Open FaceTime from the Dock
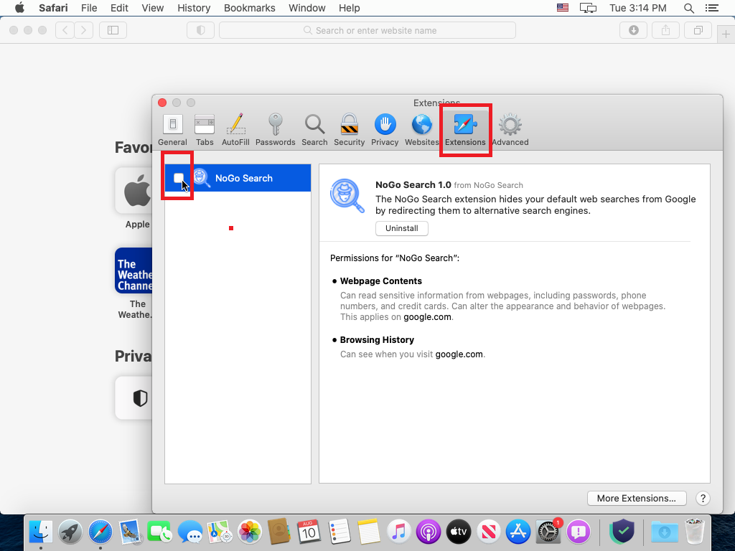 (159, 532)
